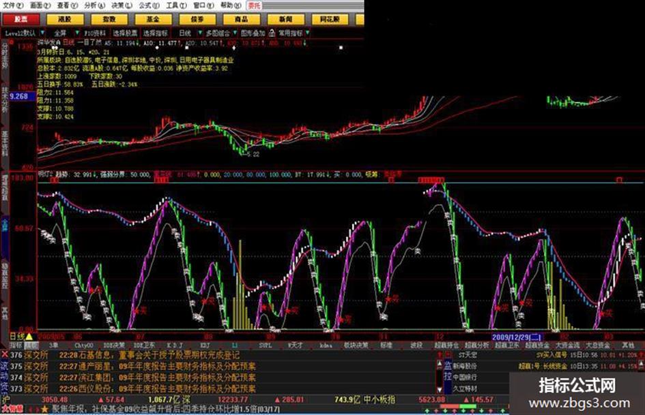
Task: Toggle the lock icon beside 图形叠加
Action: (x=272, y=33)
